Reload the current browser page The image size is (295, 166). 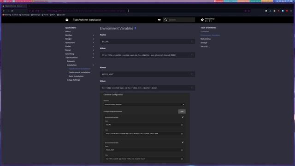click(x=12, y=11)
